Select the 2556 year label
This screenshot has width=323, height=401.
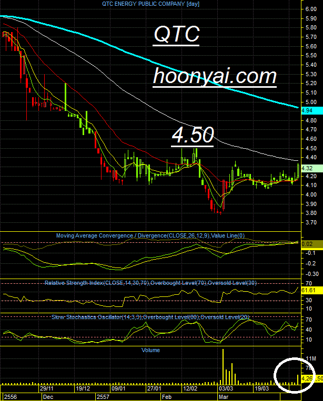coord(11,397)
